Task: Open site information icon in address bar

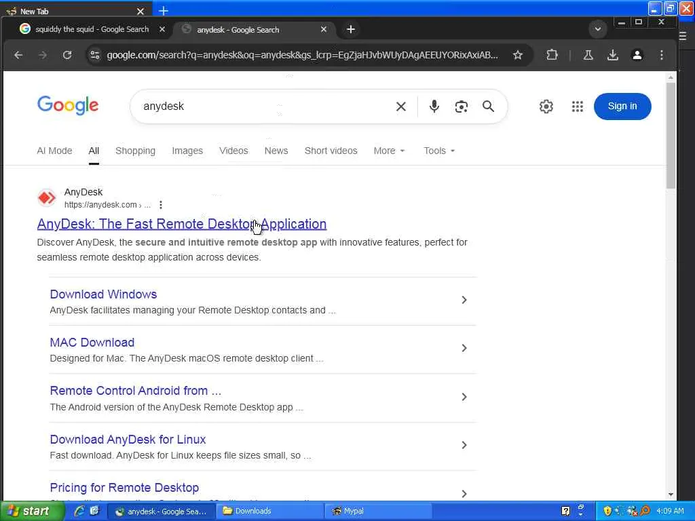Action: coord(95,55)
